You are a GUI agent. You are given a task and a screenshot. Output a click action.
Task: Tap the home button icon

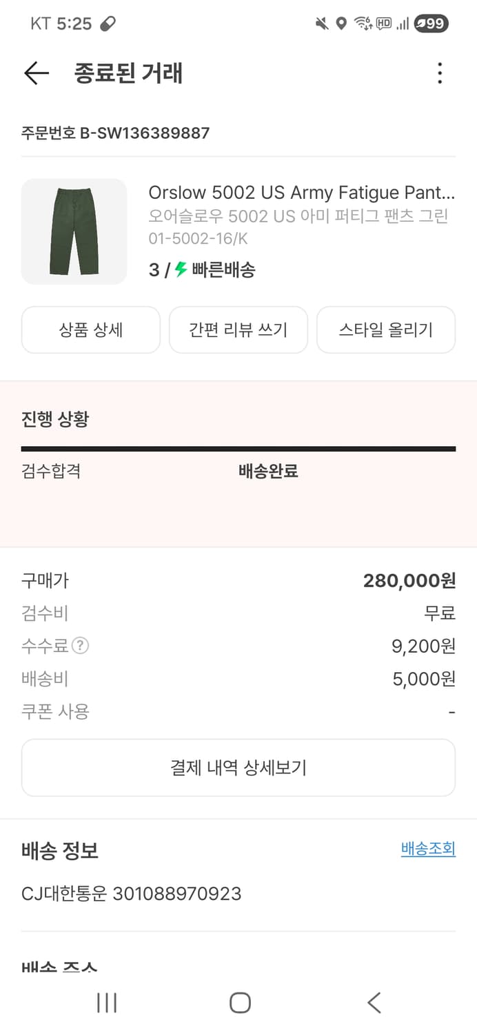point(238,1003)
